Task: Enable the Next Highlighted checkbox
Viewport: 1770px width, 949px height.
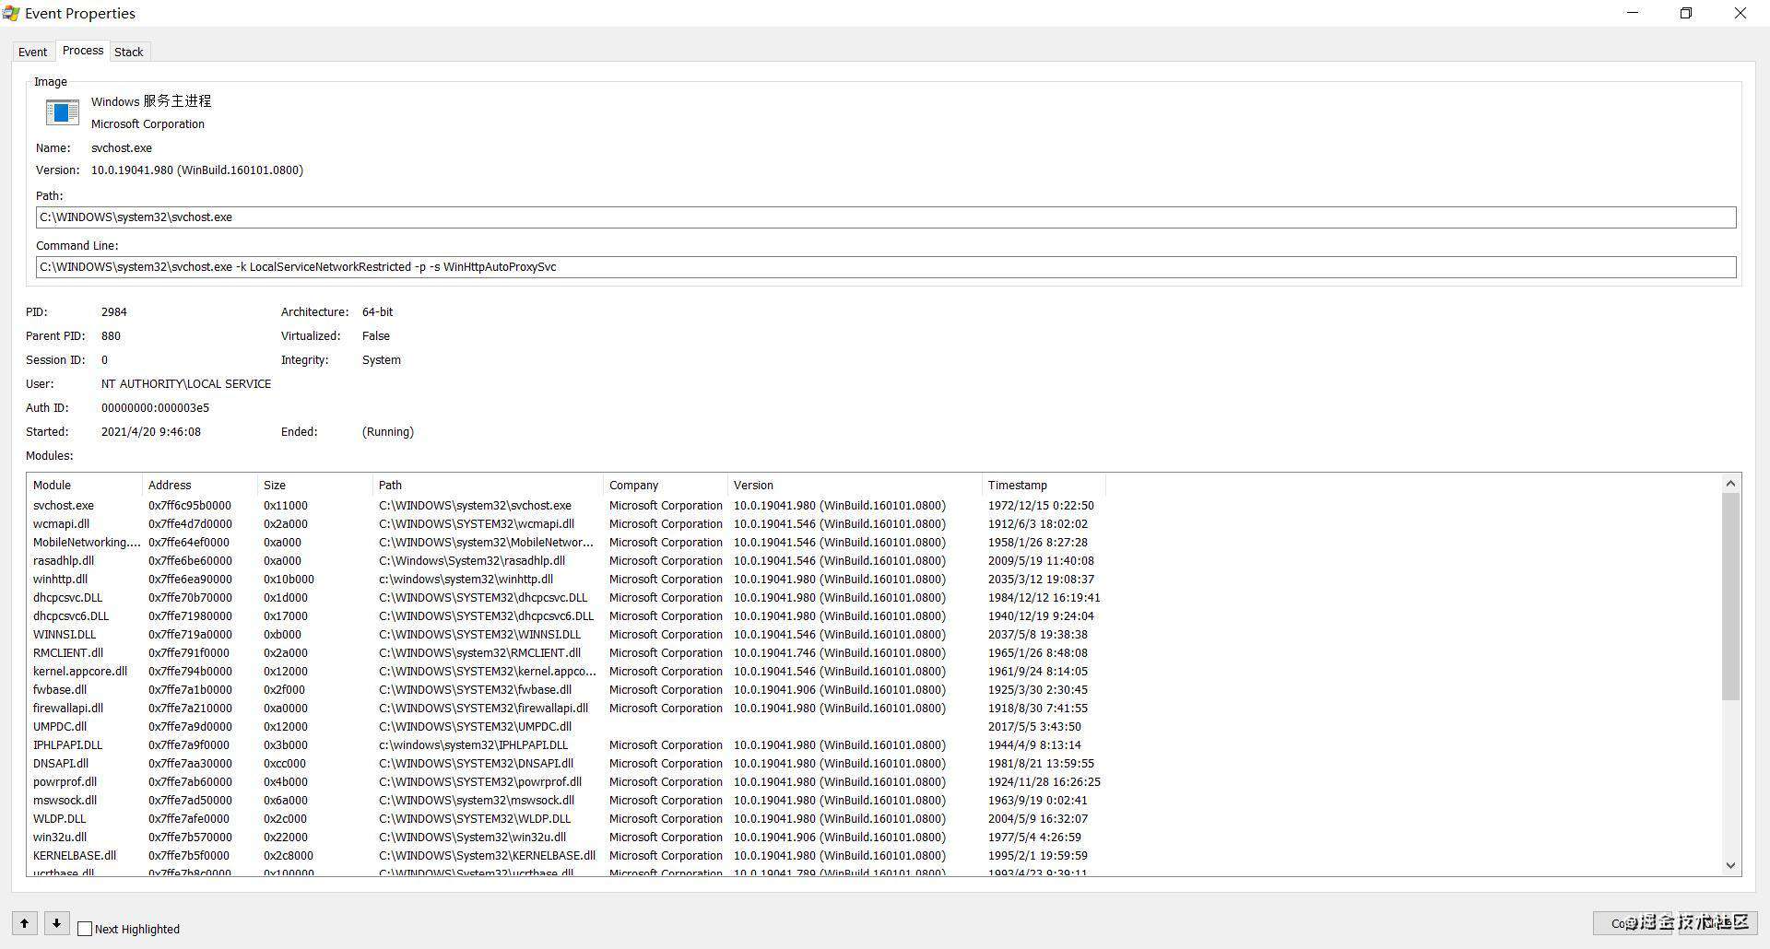Action: pyautogui.click(x=85, y=929)
